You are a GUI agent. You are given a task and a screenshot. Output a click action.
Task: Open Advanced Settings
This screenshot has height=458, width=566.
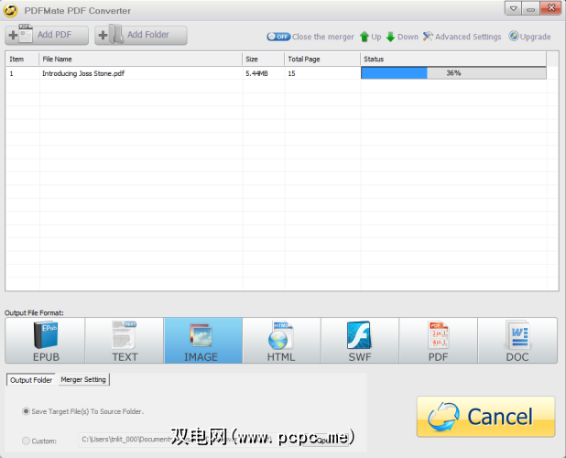click(x=462, y=37)
